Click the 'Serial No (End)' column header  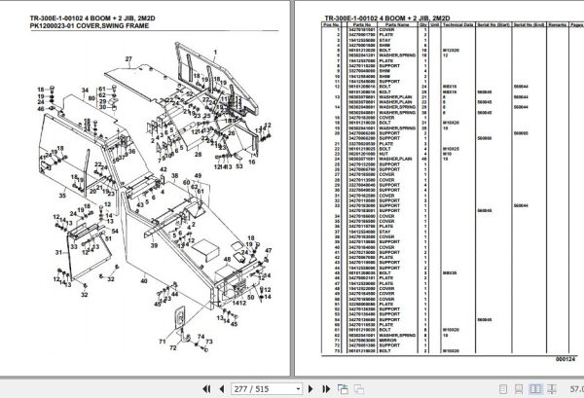point(529,24)
